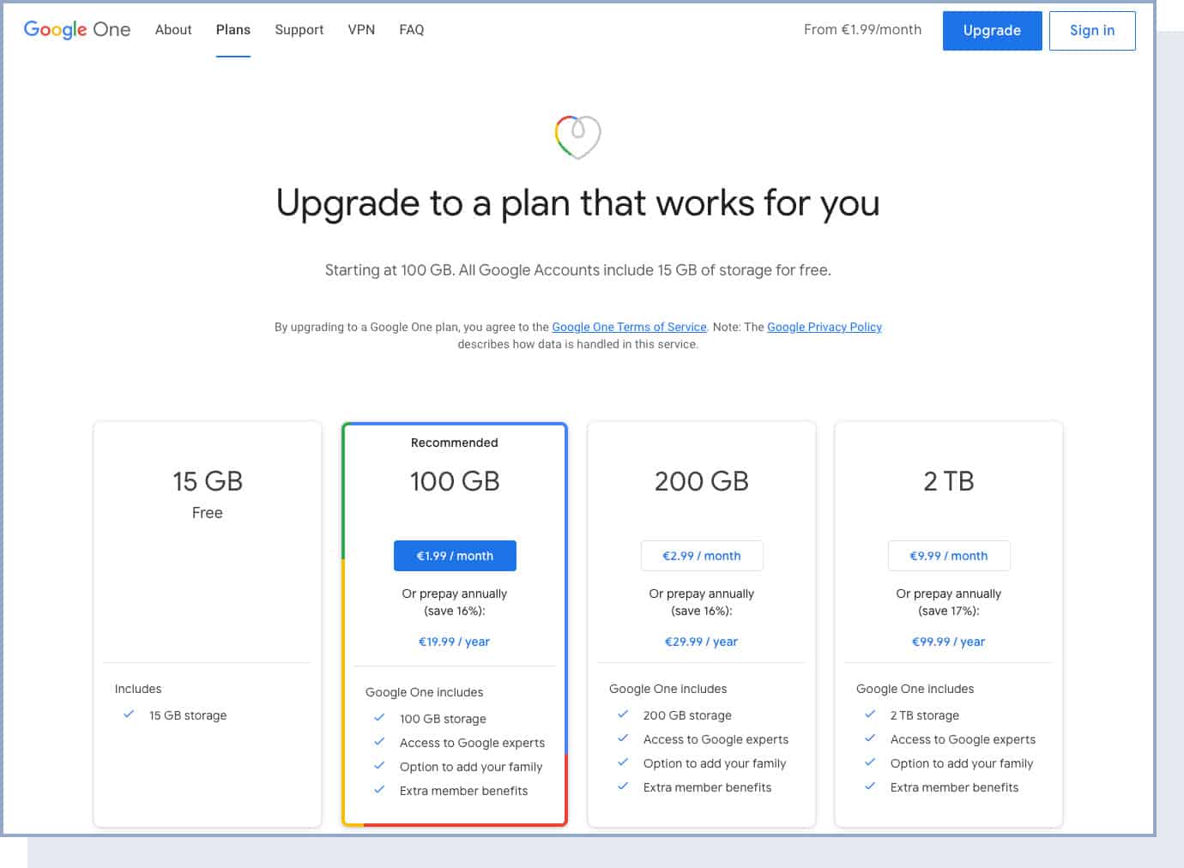Click the 100 GB plan title

pos(455,481)
